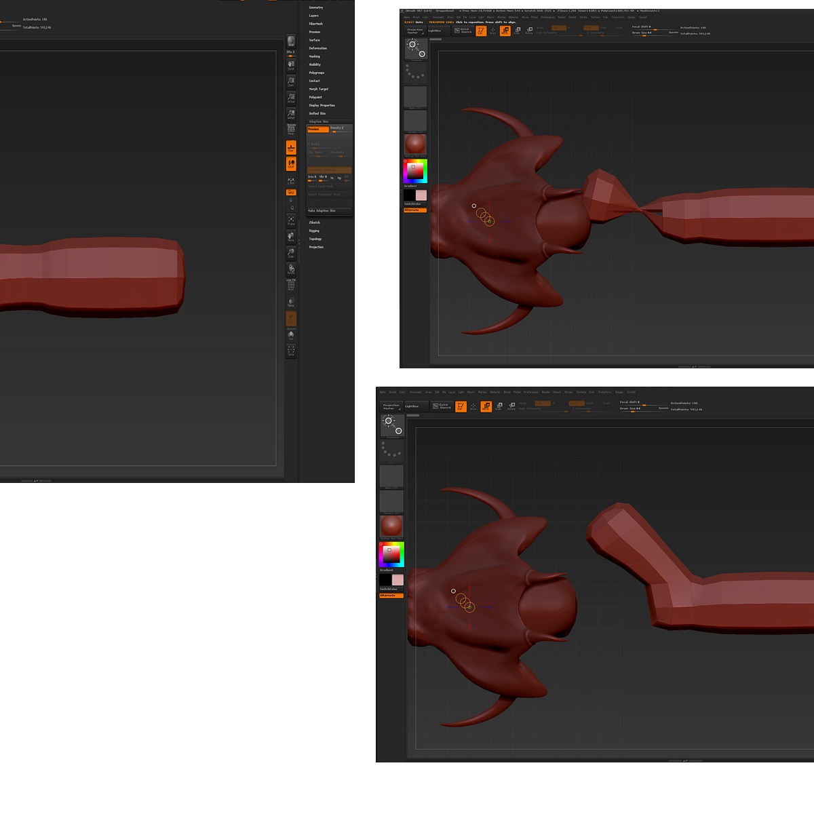Expand the Morph Target sub-palette
This screenshot has height=814, width=814.
tap(319, 89)
